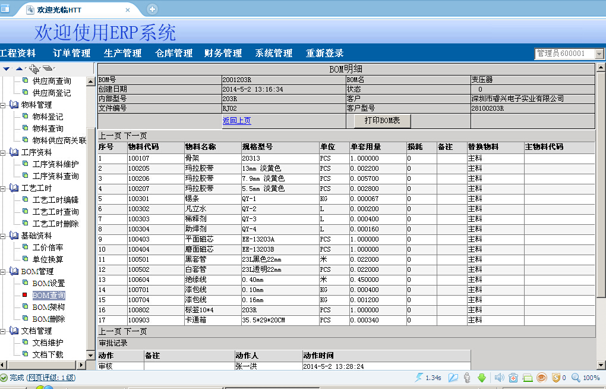Screen dimensions: 606x389
Task: Click the collapse-all icon above the tree
Action: (47, 69)
